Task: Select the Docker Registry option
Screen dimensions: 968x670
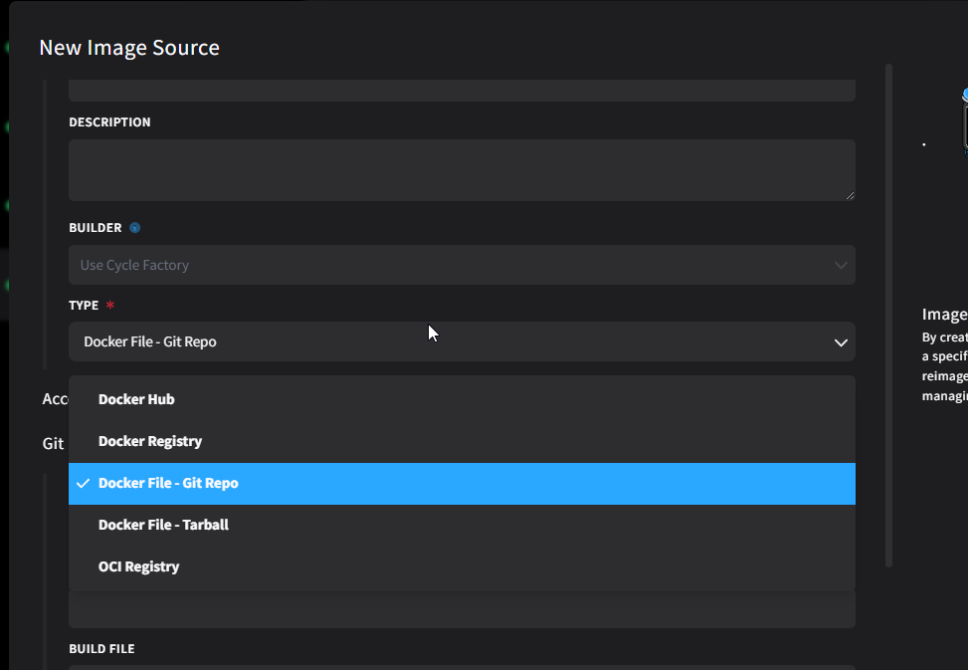Action: (x=150, y=442)
